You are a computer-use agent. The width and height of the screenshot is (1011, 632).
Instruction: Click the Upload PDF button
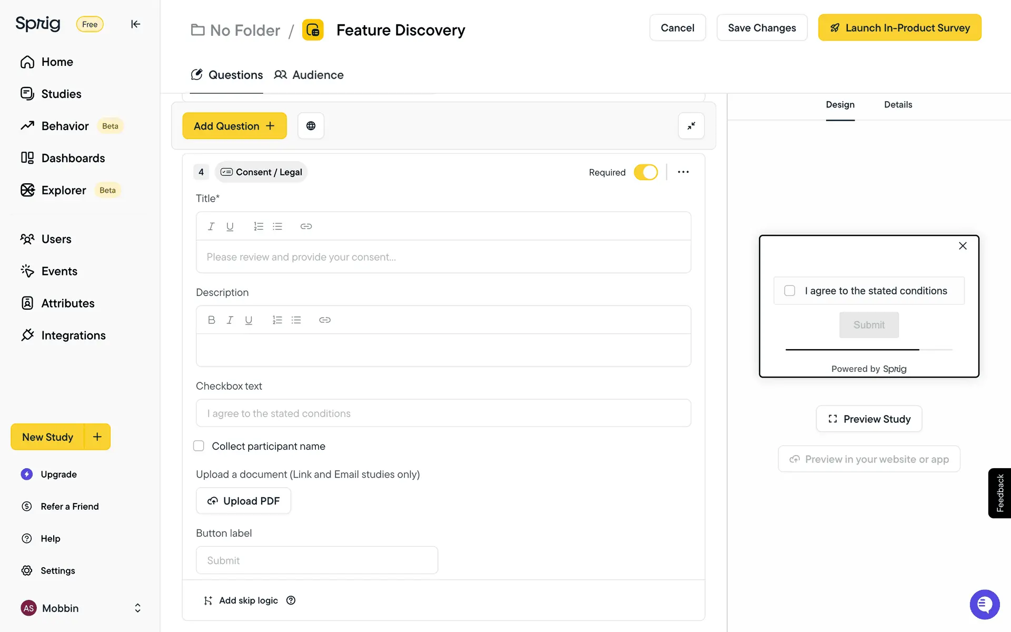[243, 501]
